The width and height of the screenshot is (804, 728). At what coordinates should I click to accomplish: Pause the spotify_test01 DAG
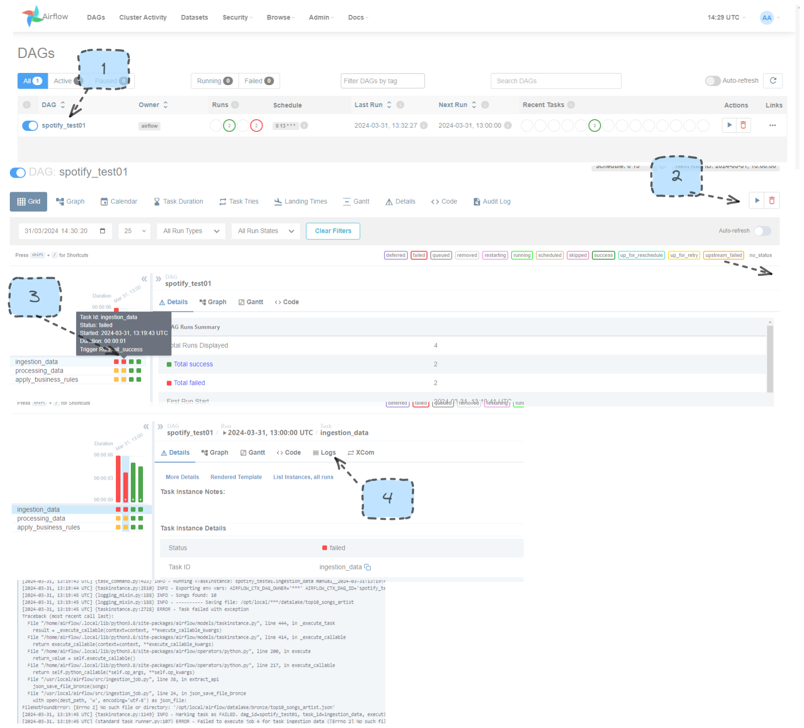(x=30, y=125)
